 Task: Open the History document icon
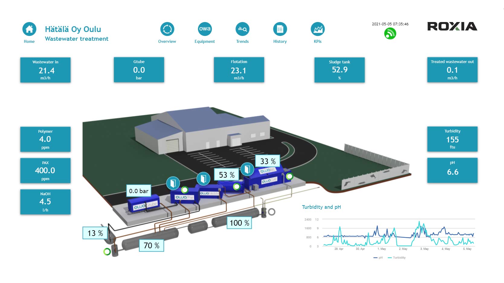pos(280,29)
